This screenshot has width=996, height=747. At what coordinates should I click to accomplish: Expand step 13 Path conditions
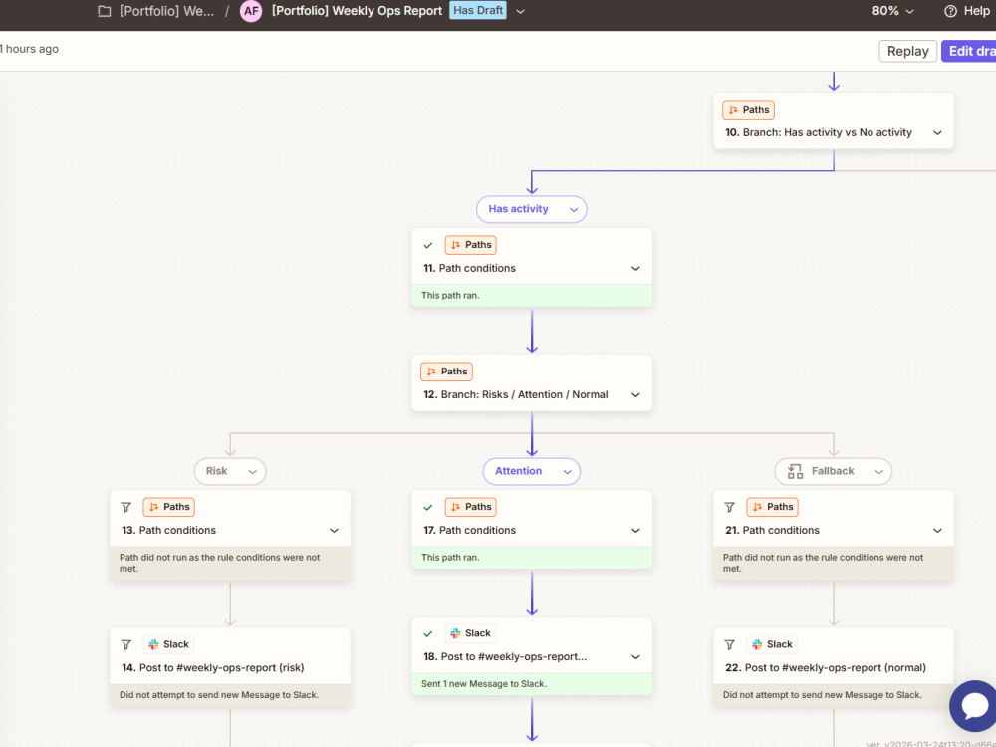(334, 530)
